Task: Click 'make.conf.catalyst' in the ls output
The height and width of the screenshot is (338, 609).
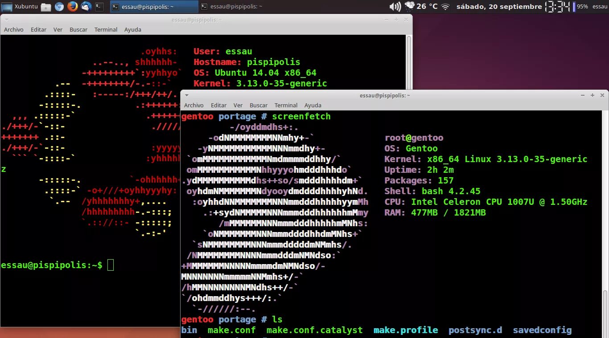Action: (x=315, y=330)
